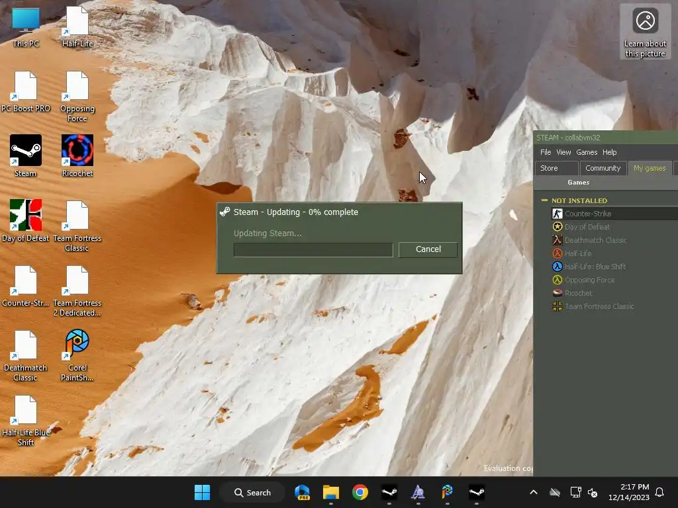Show hidden system tray icons
Viewport: 678px width, 508px height.
tap(534, 492)
